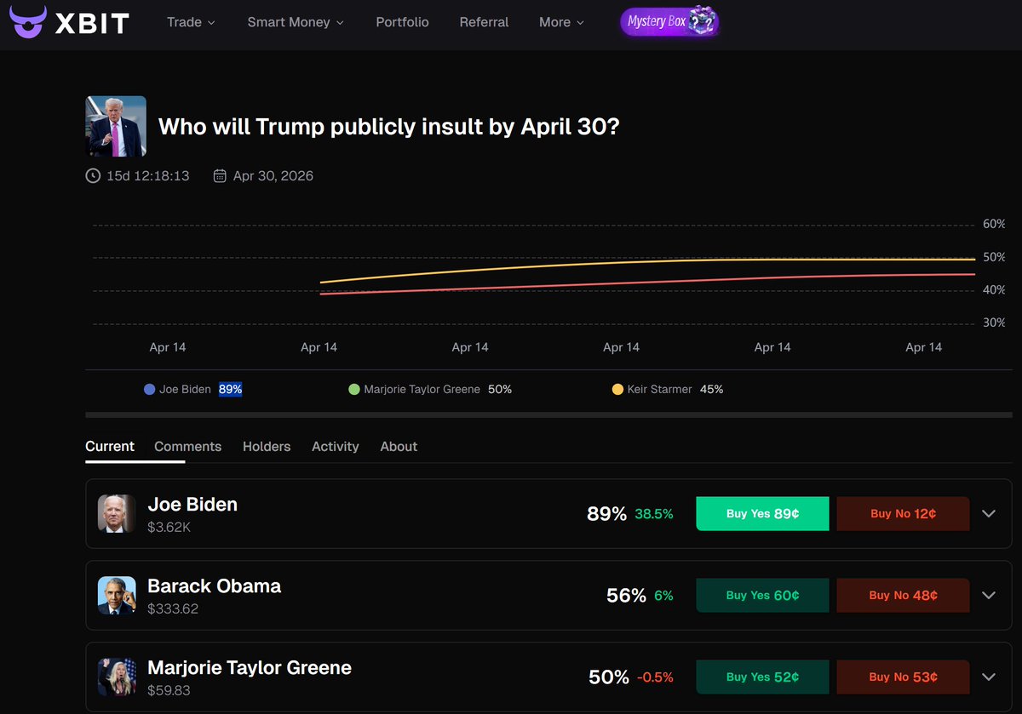
Task: Click the XBIT logo icon
Action: (x=29, y=22)
